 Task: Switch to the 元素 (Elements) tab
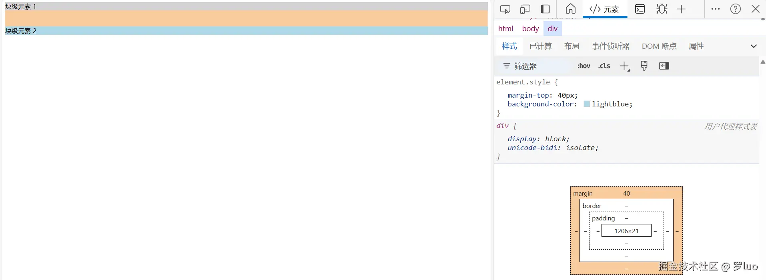tap(605, 9)
